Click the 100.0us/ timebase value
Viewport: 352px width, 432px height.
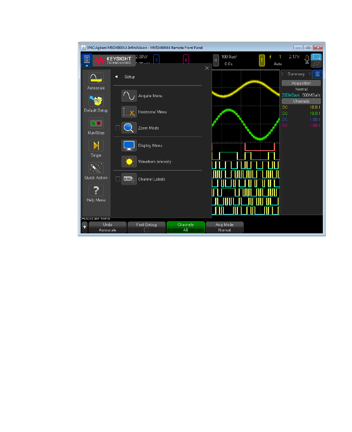pyautogui.click(x=229, y=57)
